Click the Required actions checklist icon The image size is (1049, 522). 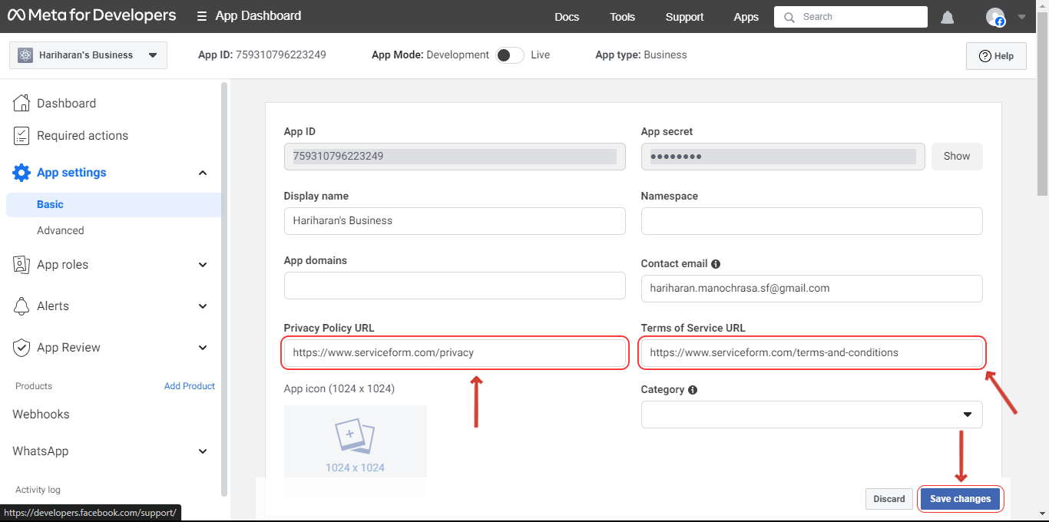[x=22, y=136]
